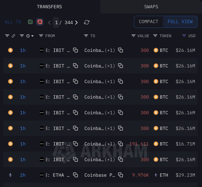Copy the sender address in first row
The height and width of the screenshot is (187, 202).
pyautogui.click(x=75, y=50)
